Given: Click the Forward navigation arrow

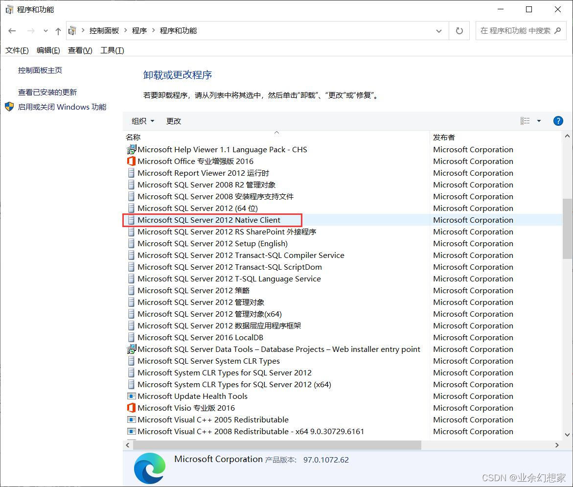Looking at the screenshot, I should pyautogui.click(x=31, y=31).
